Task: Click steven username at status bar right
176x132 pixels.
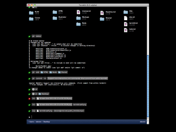Action: pyautogui.click(x=143, y=122)
